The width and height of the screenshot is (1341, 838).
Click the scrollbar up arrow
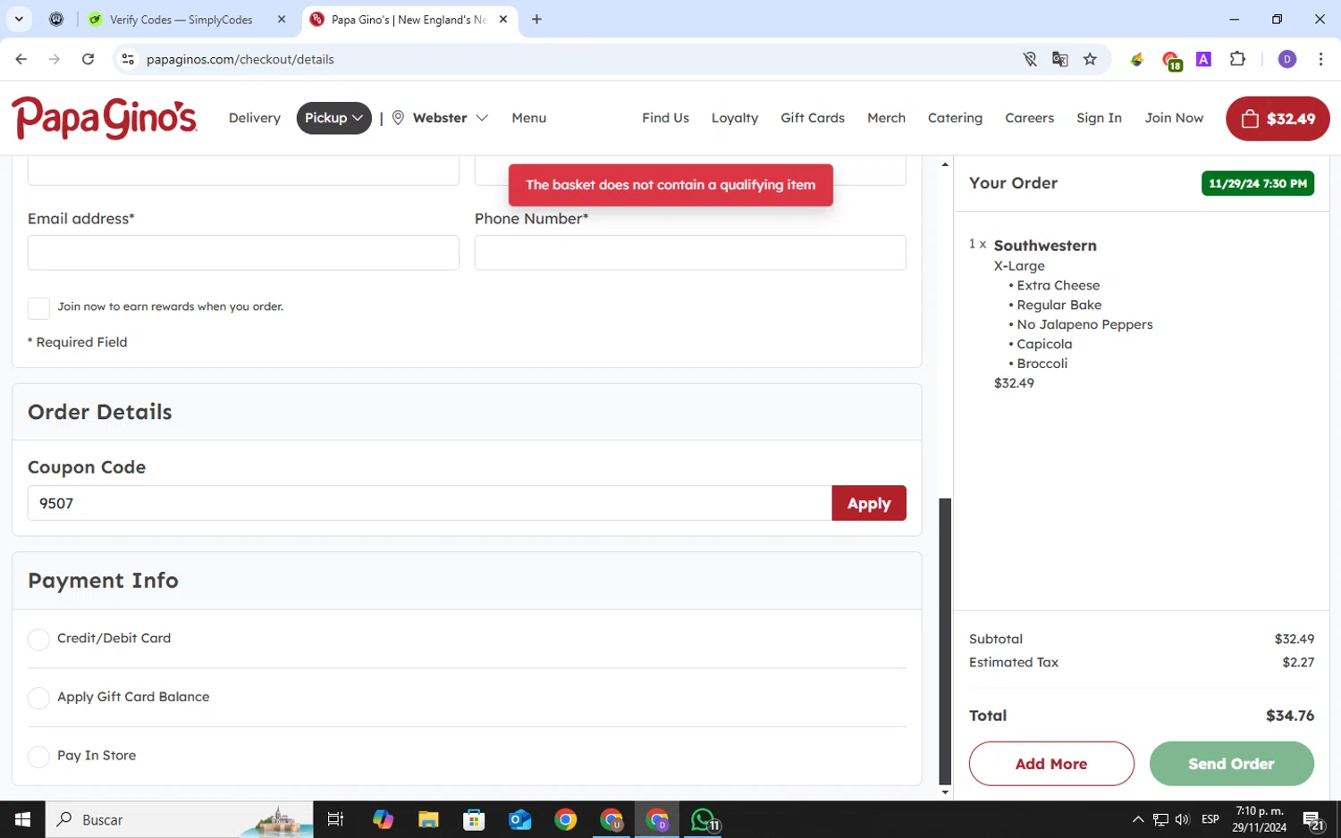(x=945, y=164)
